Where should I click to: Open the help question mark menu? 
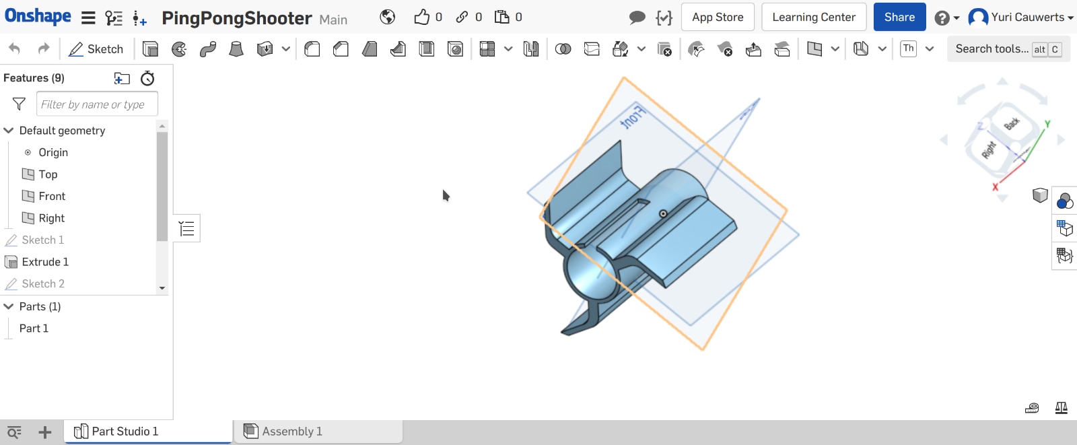pos(946,18)
